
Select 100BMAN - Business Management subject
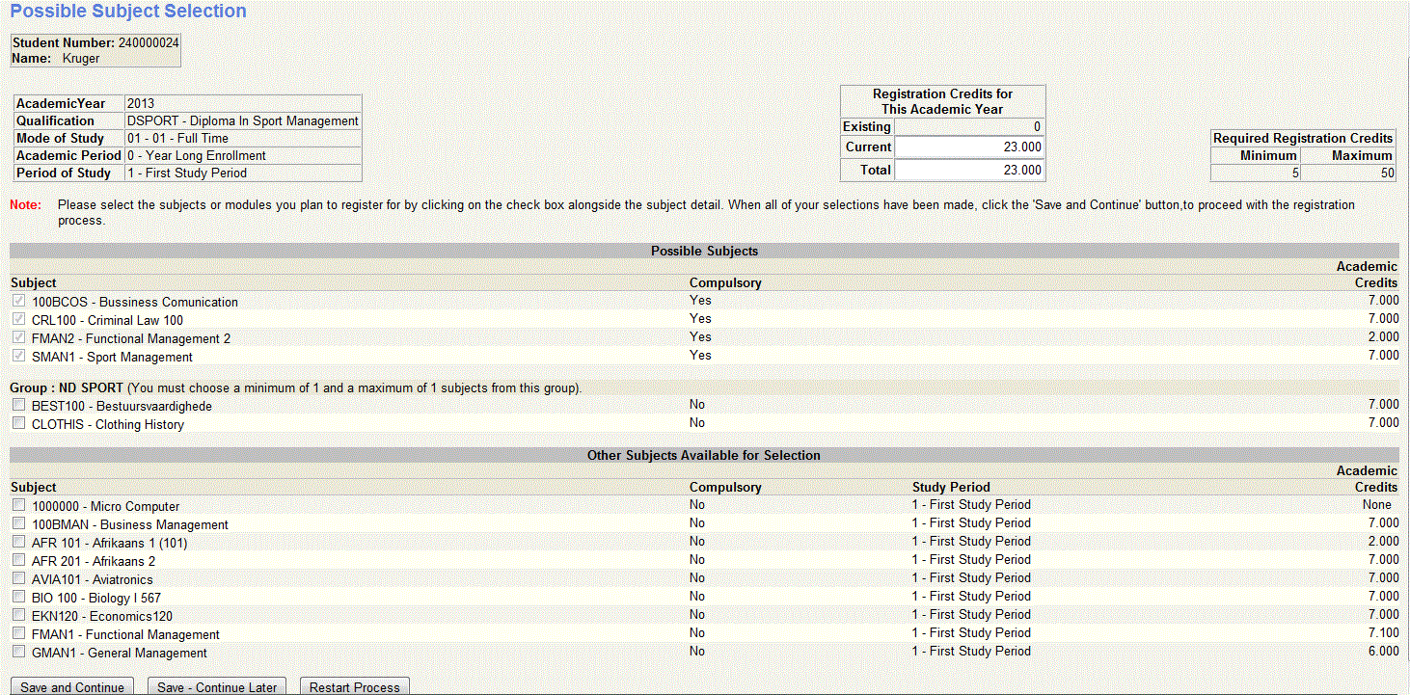click(17, 522)
